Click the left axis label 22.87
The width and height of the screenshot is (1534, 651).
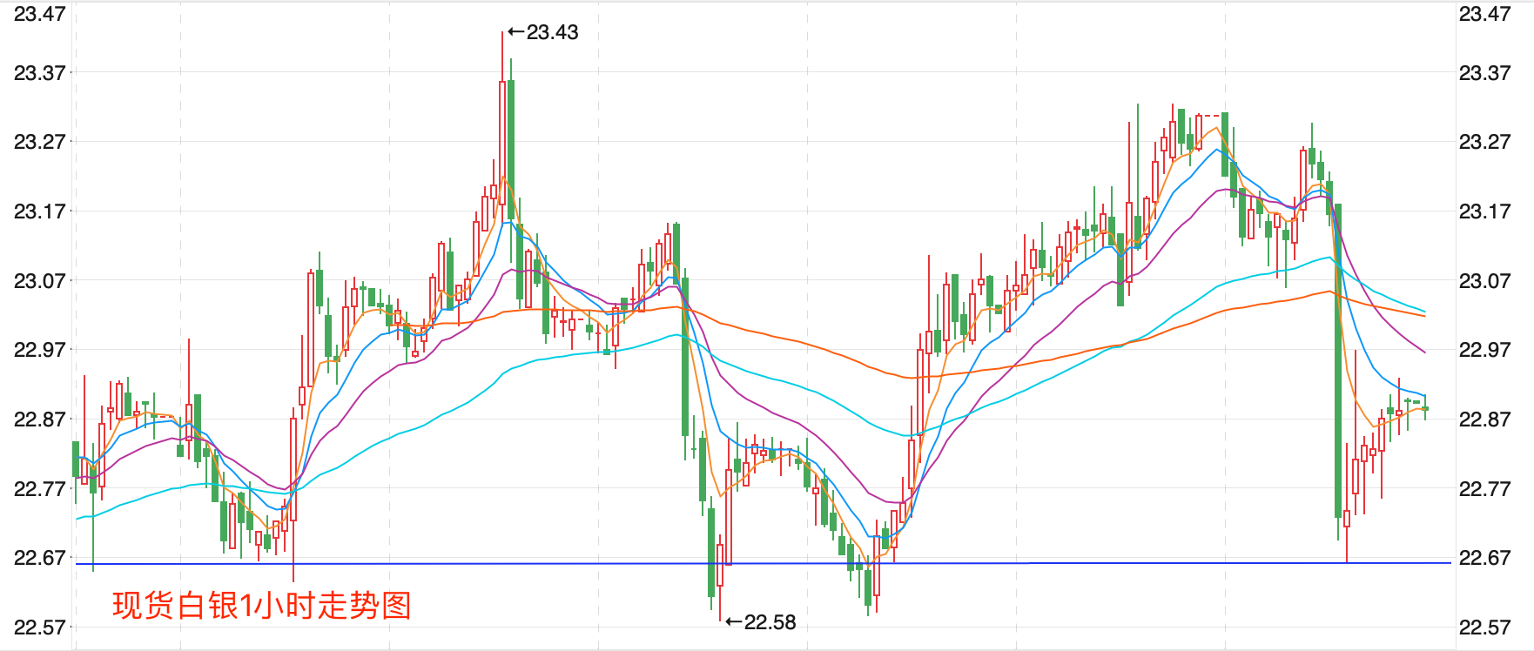(x=40, y=419)
